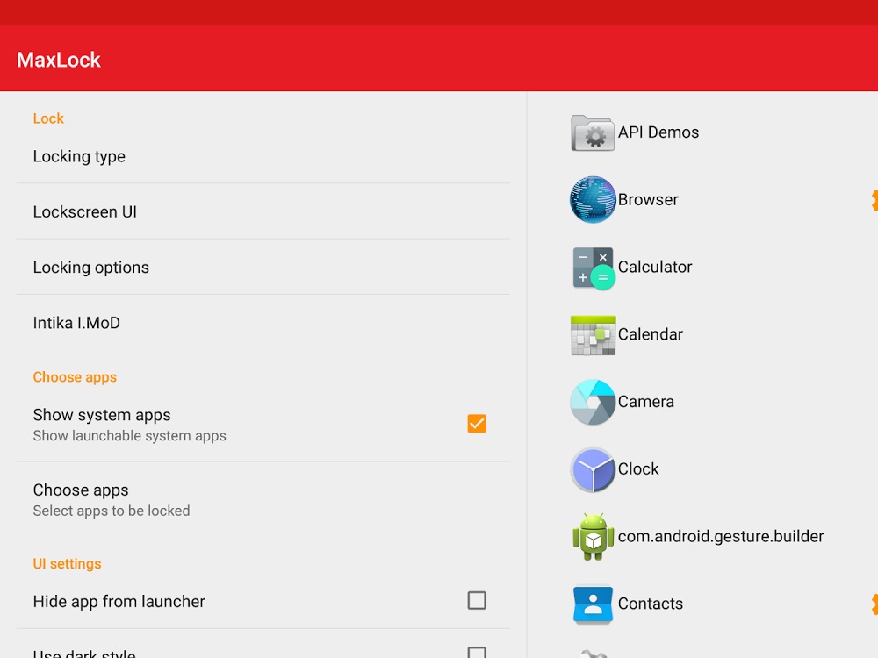This screenshot has width=878, height=658.
Task: Tap the Clock app icon
Action: [x=593, y=469]
